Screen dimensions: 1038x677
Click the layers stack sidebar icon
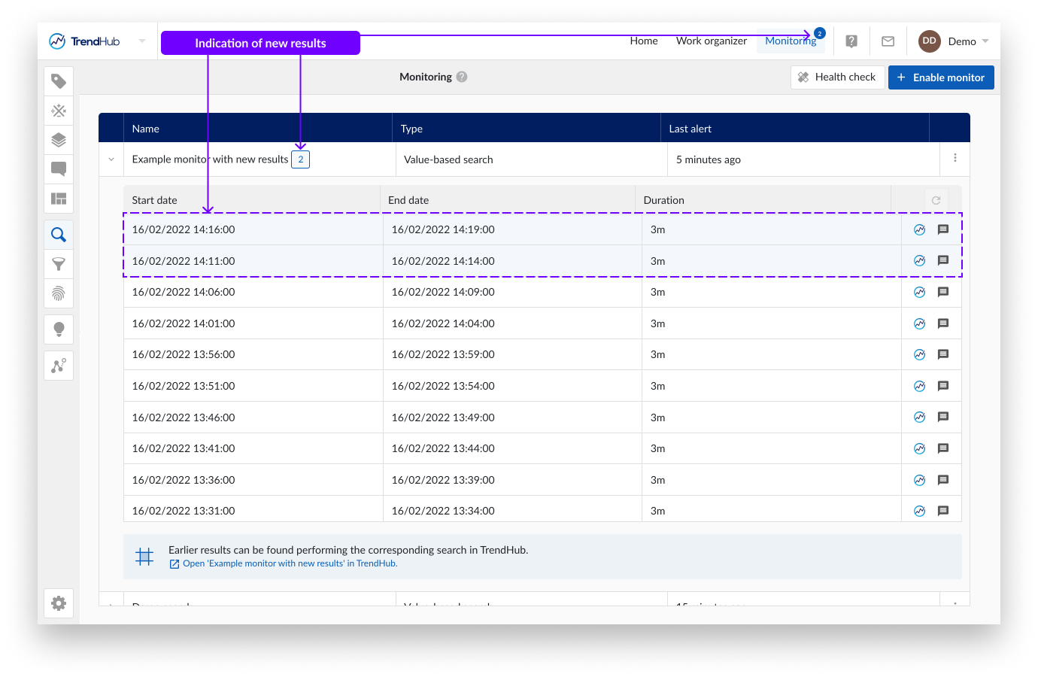59,140
